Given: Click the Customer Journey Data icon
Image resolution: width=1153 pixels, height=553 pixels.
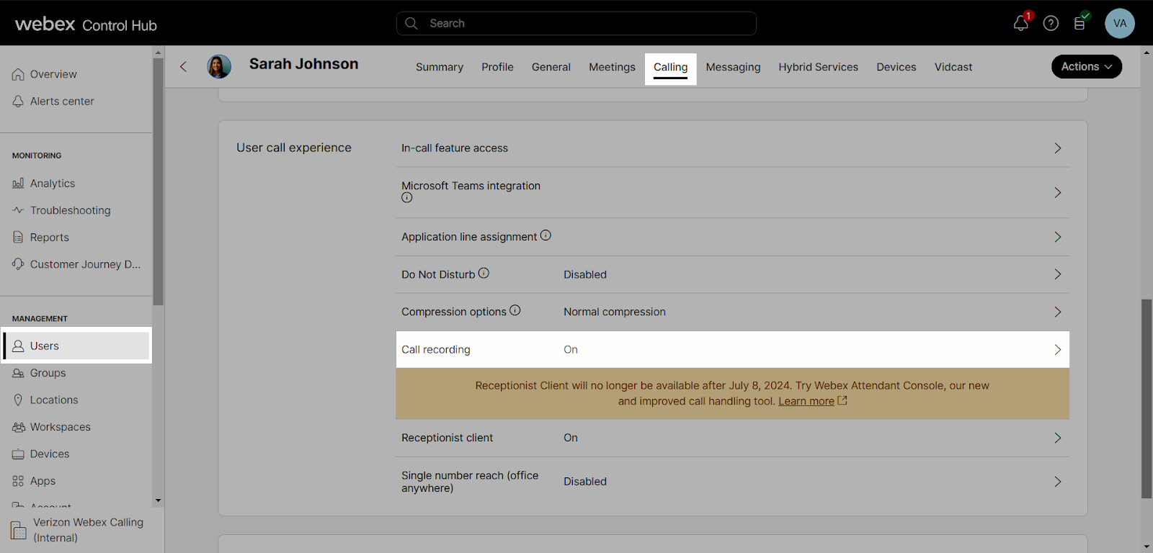Looking at the screenshot, I should 18,264.
